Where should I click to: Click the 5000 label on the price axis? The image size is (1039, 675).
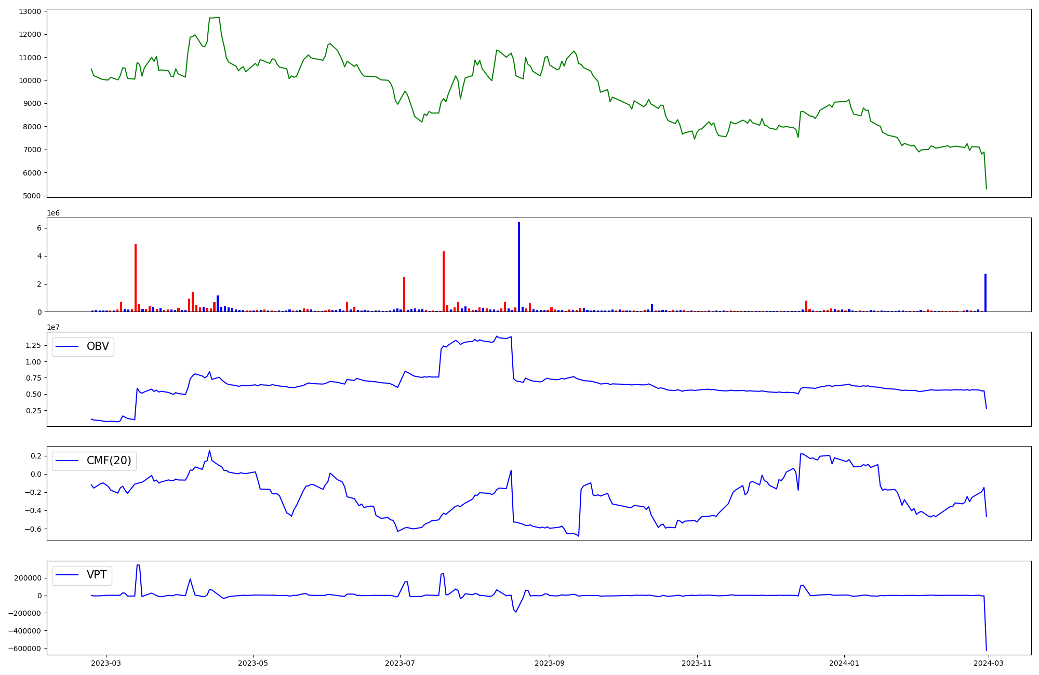pos(32,196)
